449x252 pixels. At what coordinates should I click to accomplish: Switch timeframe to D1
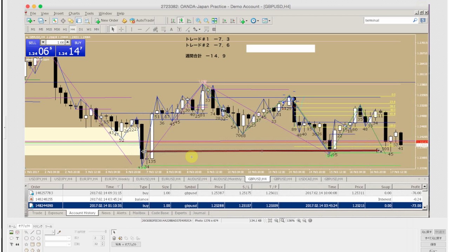pos(81,29)
